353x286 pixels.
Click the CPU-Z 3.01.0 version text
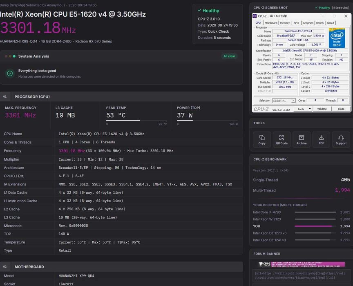[x=209, y=19]
